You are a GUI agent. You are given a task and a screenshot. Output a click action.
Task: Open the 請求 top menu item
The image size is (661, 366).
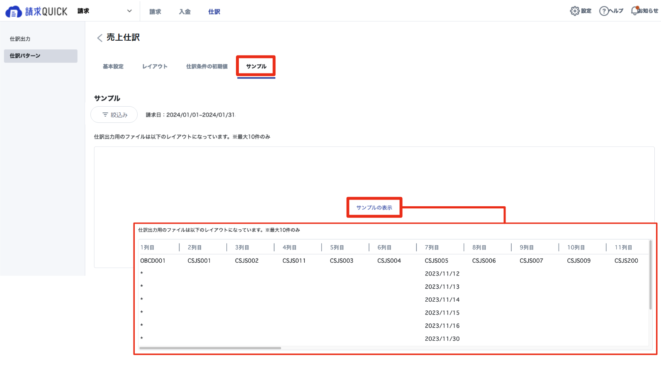pos(155,12)
